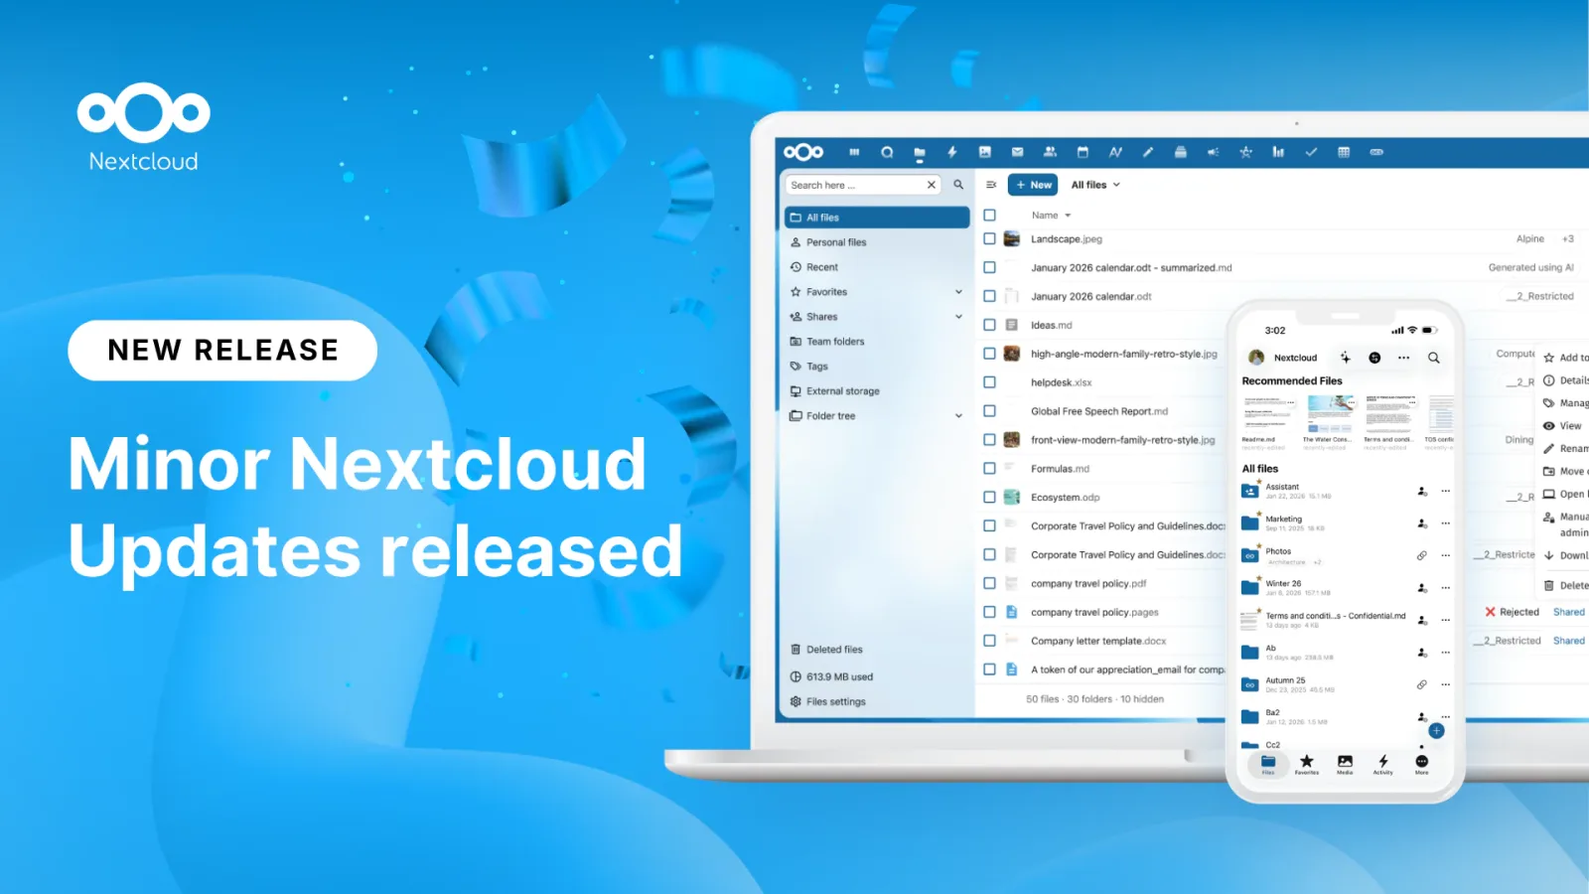
Task: Select the checkbox for helpdesk.xlsx
Action: tap(989, 382)
